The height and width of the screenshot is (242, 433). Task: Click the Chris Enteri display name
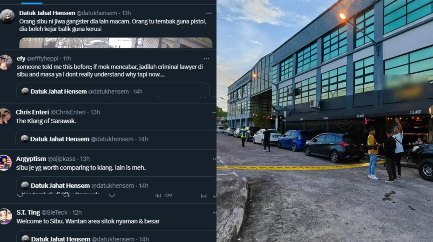click(32, 112)
